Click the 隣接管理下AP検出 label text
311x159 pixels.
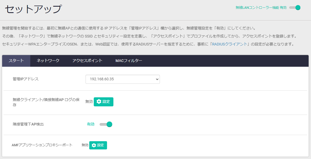pyautogui.click(x=28, y=124)
